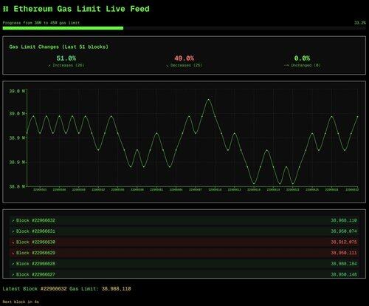The width and height of the screenshot is (369, 306).
Task: Click the "Unchanged (0)" label
Action: click(x=306, y=66)
